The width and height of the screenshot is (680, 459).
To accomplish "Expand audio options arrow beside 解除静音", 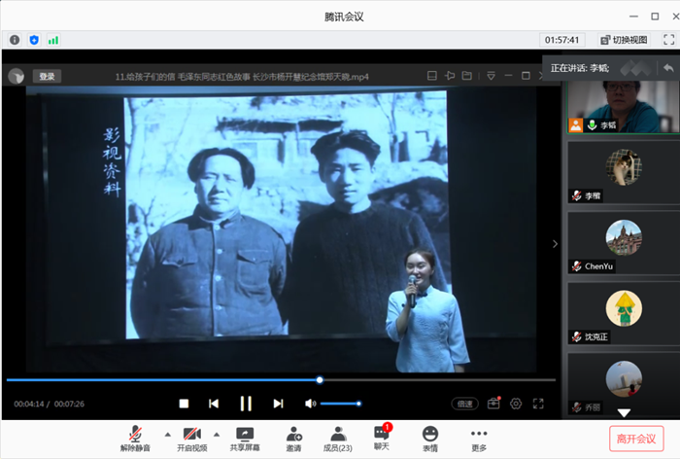I will point(167,434).
